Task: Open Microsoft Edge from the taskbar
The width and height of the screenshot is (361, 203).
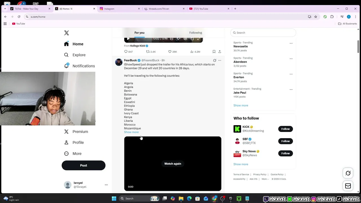Action: [189, 198]
